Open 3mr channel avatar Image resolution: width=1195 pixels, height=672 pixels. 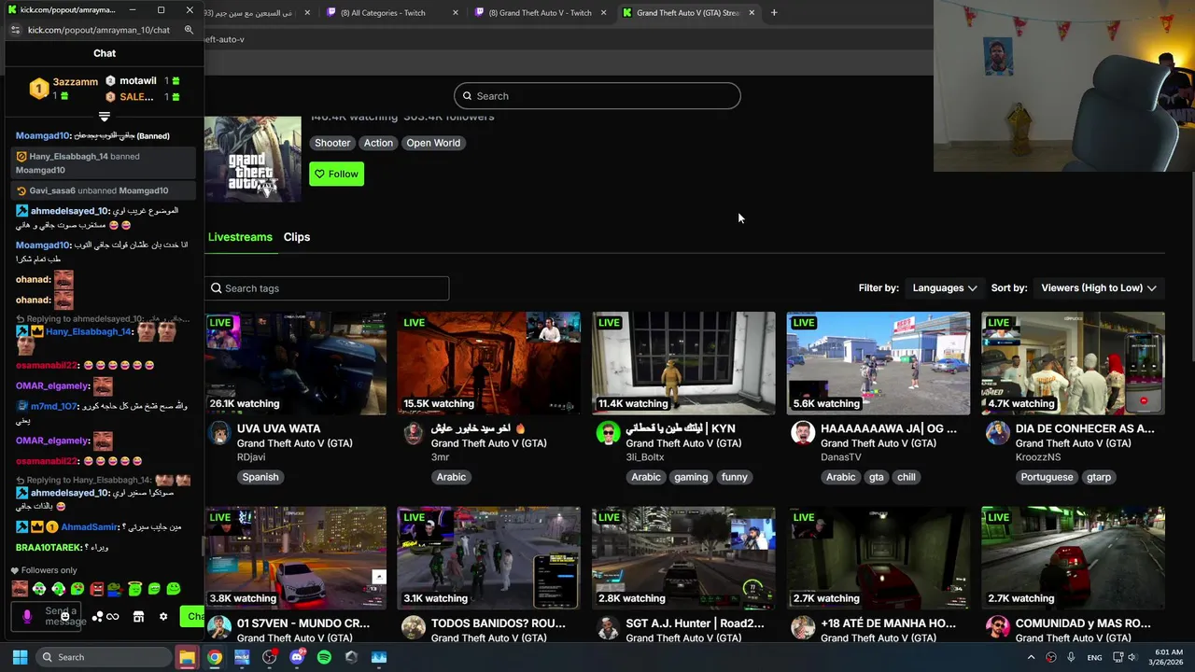[414, 433]
